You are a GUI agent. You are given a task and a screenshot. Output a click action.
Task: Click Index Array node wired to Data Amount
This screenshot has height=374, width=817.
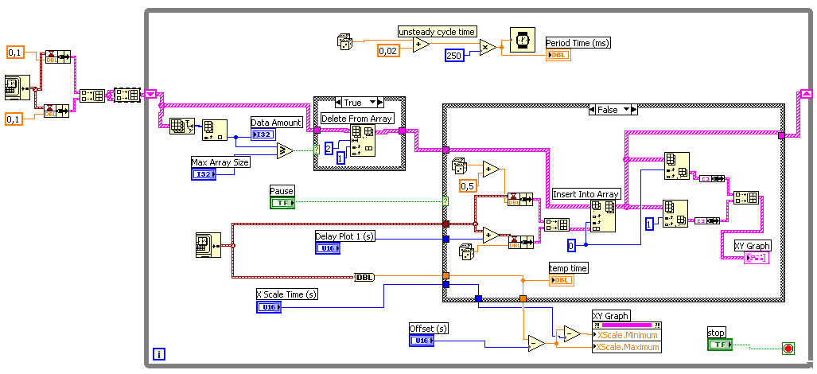215,130
